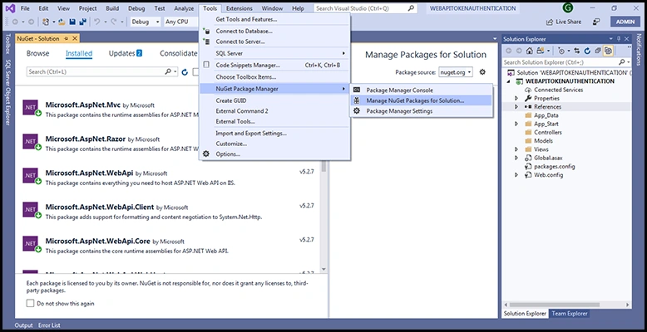This screenshot has height=332, width=647.
Task: Open the SQL Server submenu
Action: tap(274, 54)
